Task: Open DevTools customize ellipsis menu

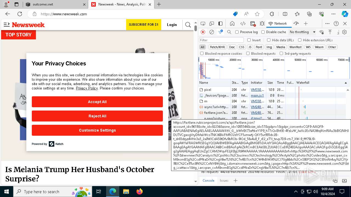Action: point(327,24)
